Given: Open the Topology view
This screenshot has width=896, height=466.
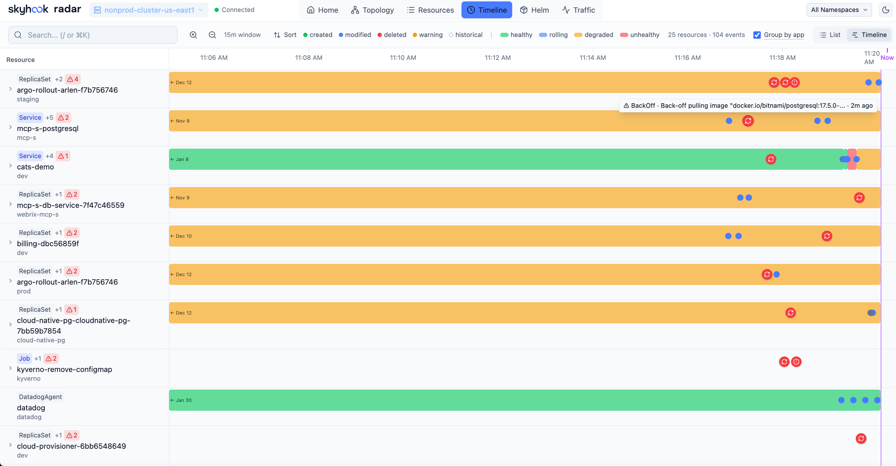Looking at the screenshot, I should [x=372, y=10].
